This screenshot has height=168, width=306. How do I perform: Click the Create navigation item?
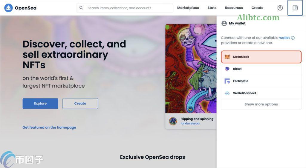257,8
